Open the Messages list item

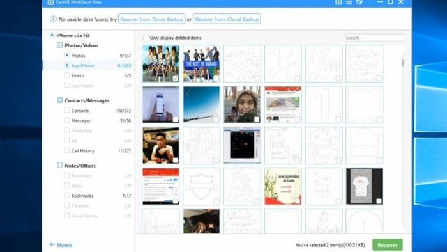point(89,121)
